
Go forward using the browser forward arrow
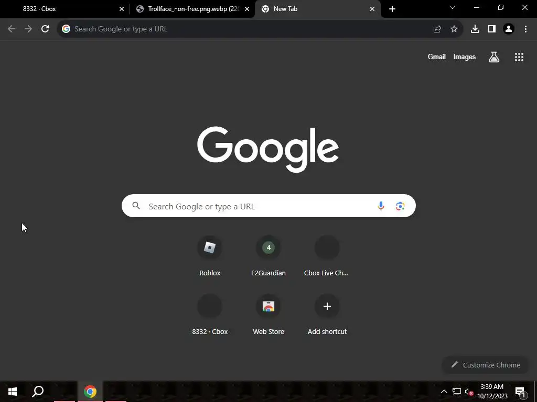pos(28,29)
